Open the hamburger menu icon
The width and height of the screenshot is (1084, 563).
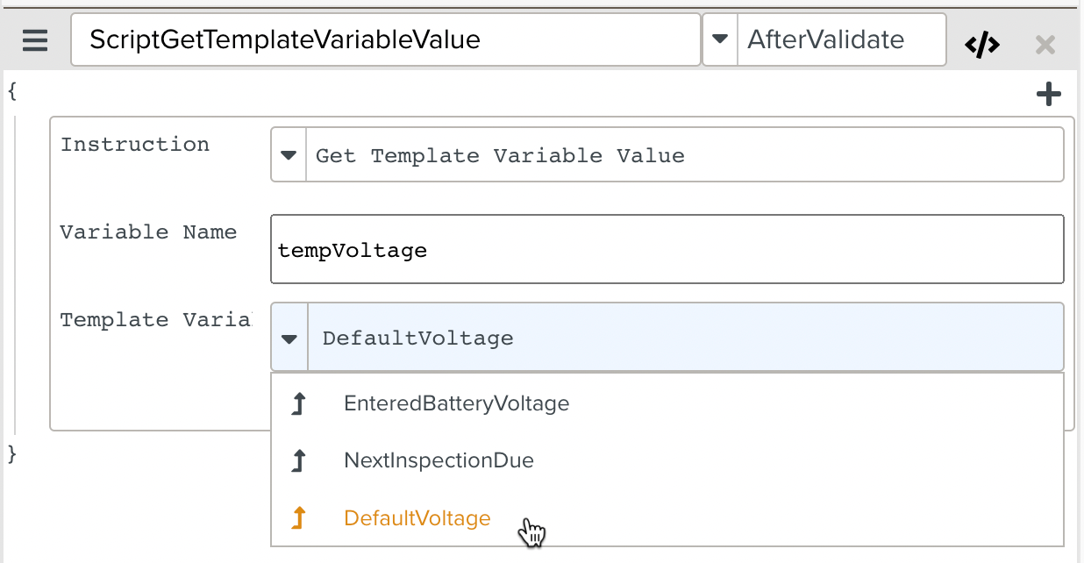point(35,40)
